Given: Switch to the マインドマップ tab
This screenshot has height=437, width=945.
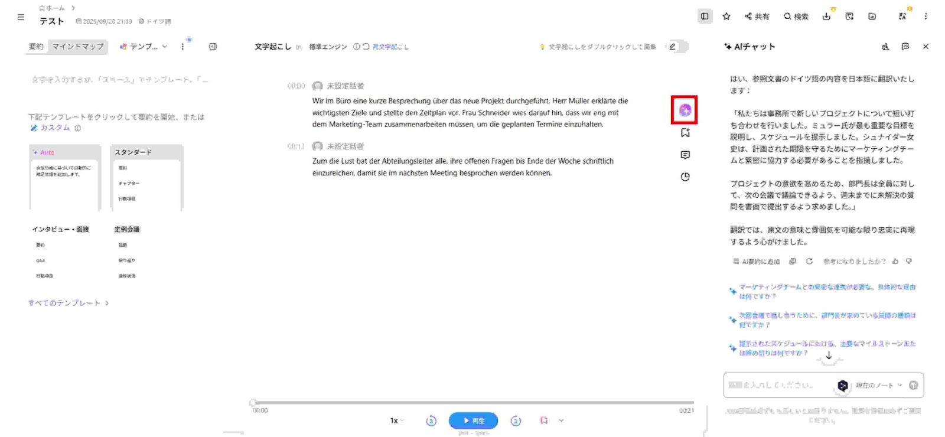Looking at the screenshot, I should pos(77,46).
